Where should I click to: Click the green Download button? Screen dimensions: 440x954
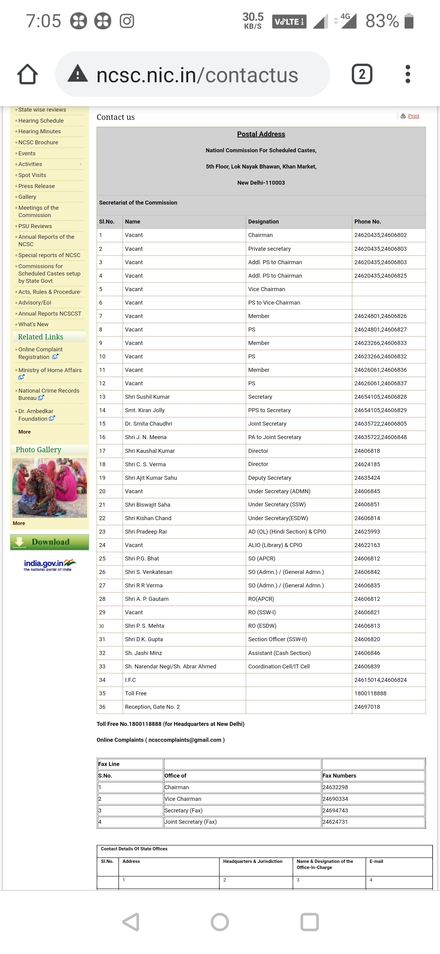point(50,542)
